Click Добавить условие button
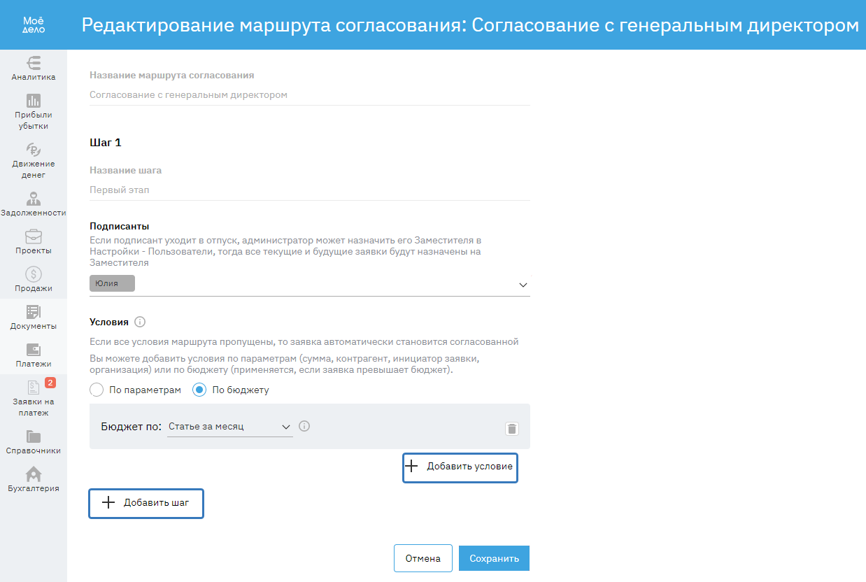This screenshot has height=582, width=866. pos(460,467)
